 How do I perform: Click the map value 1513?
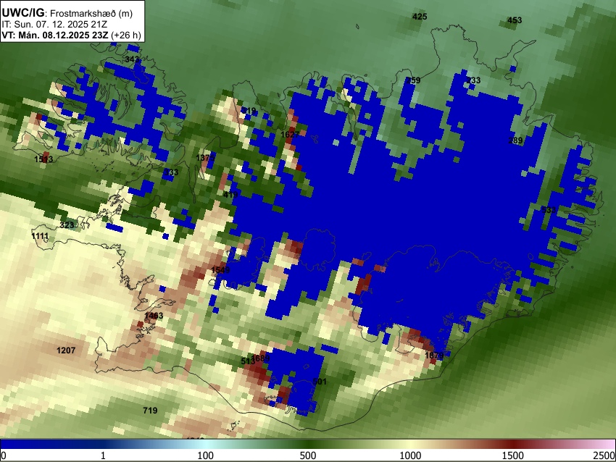pyautogui.click(x=43, y=159)
